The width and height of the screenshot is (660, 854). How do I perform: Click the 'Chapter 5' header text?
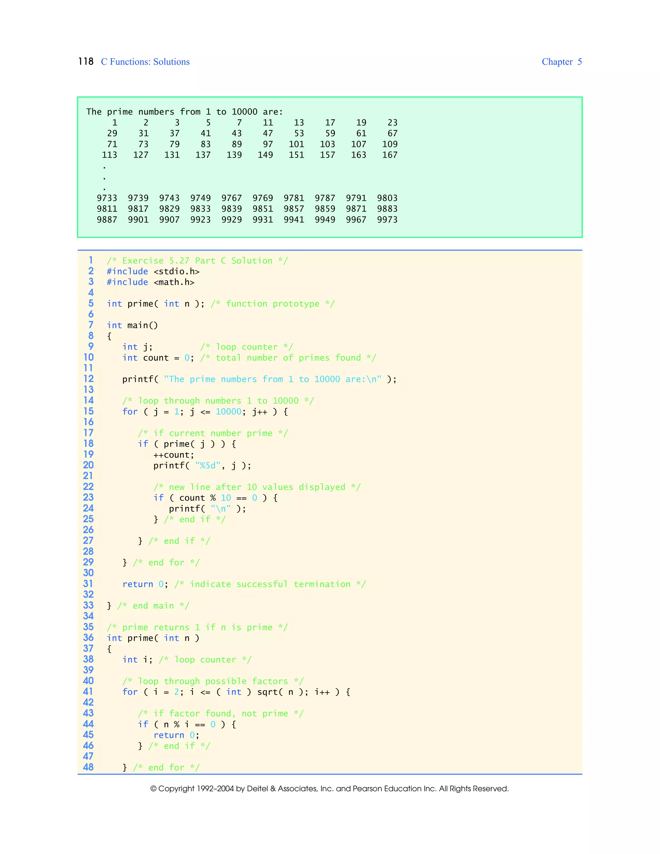[561, 62]
